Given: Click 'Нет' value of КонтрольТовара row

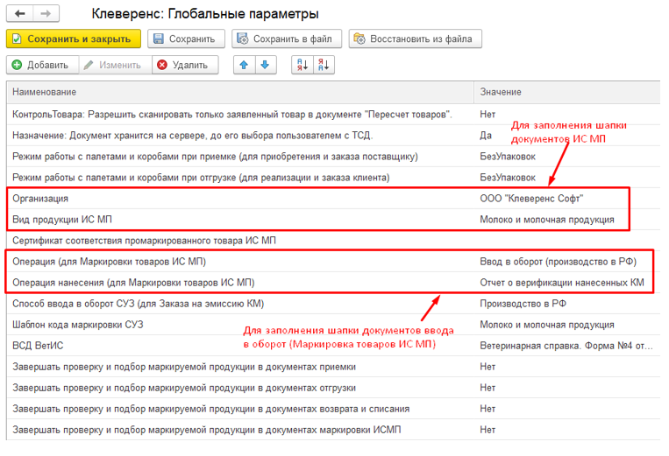Looking at the screenshot, I should click(488, 115).
